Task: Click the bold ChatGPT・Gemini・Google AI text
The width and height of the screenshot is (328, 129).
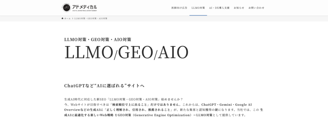Action: (226, 105)
